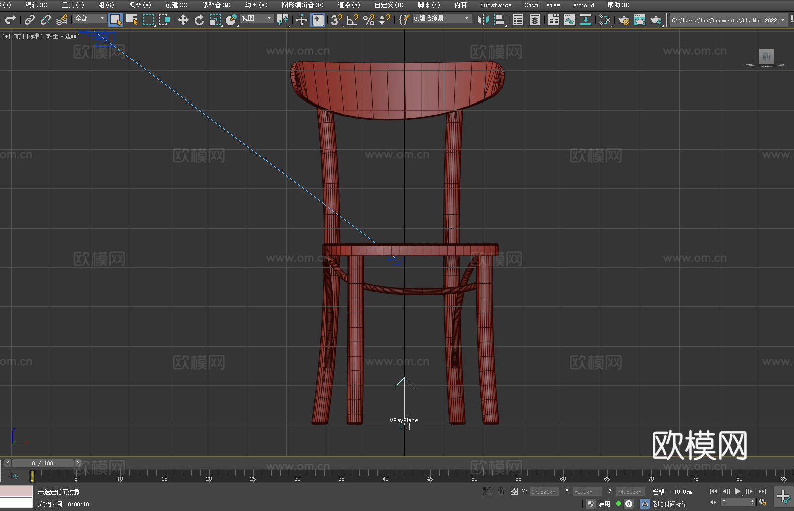Click the viewport 'Front' view label
The height and width of the screenshot is (511, 794).
18,36
